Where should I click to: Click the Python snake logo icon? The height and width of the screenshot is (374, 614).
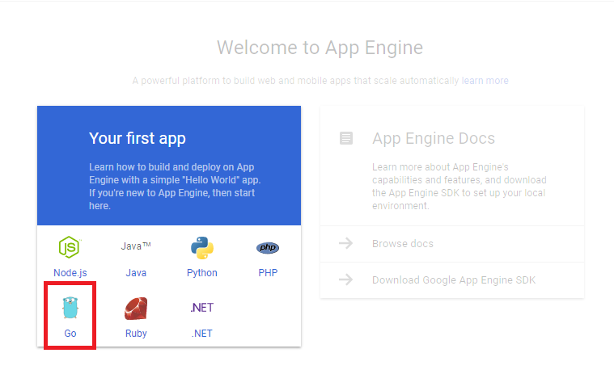point(202,248)
